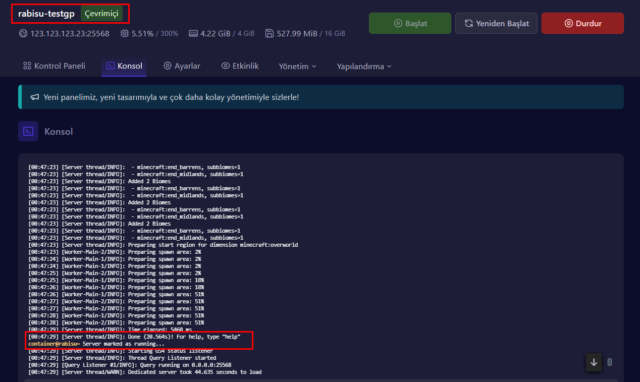
Task: Click the server address 123.123.123.23:25568
Action: [70, 34]
